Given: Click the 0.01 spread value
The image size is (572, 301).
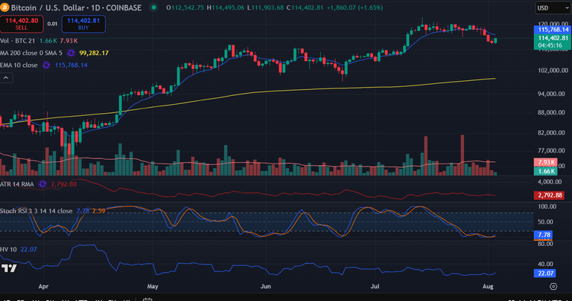Looking at the screenshot, I should [x=52, y=24].
